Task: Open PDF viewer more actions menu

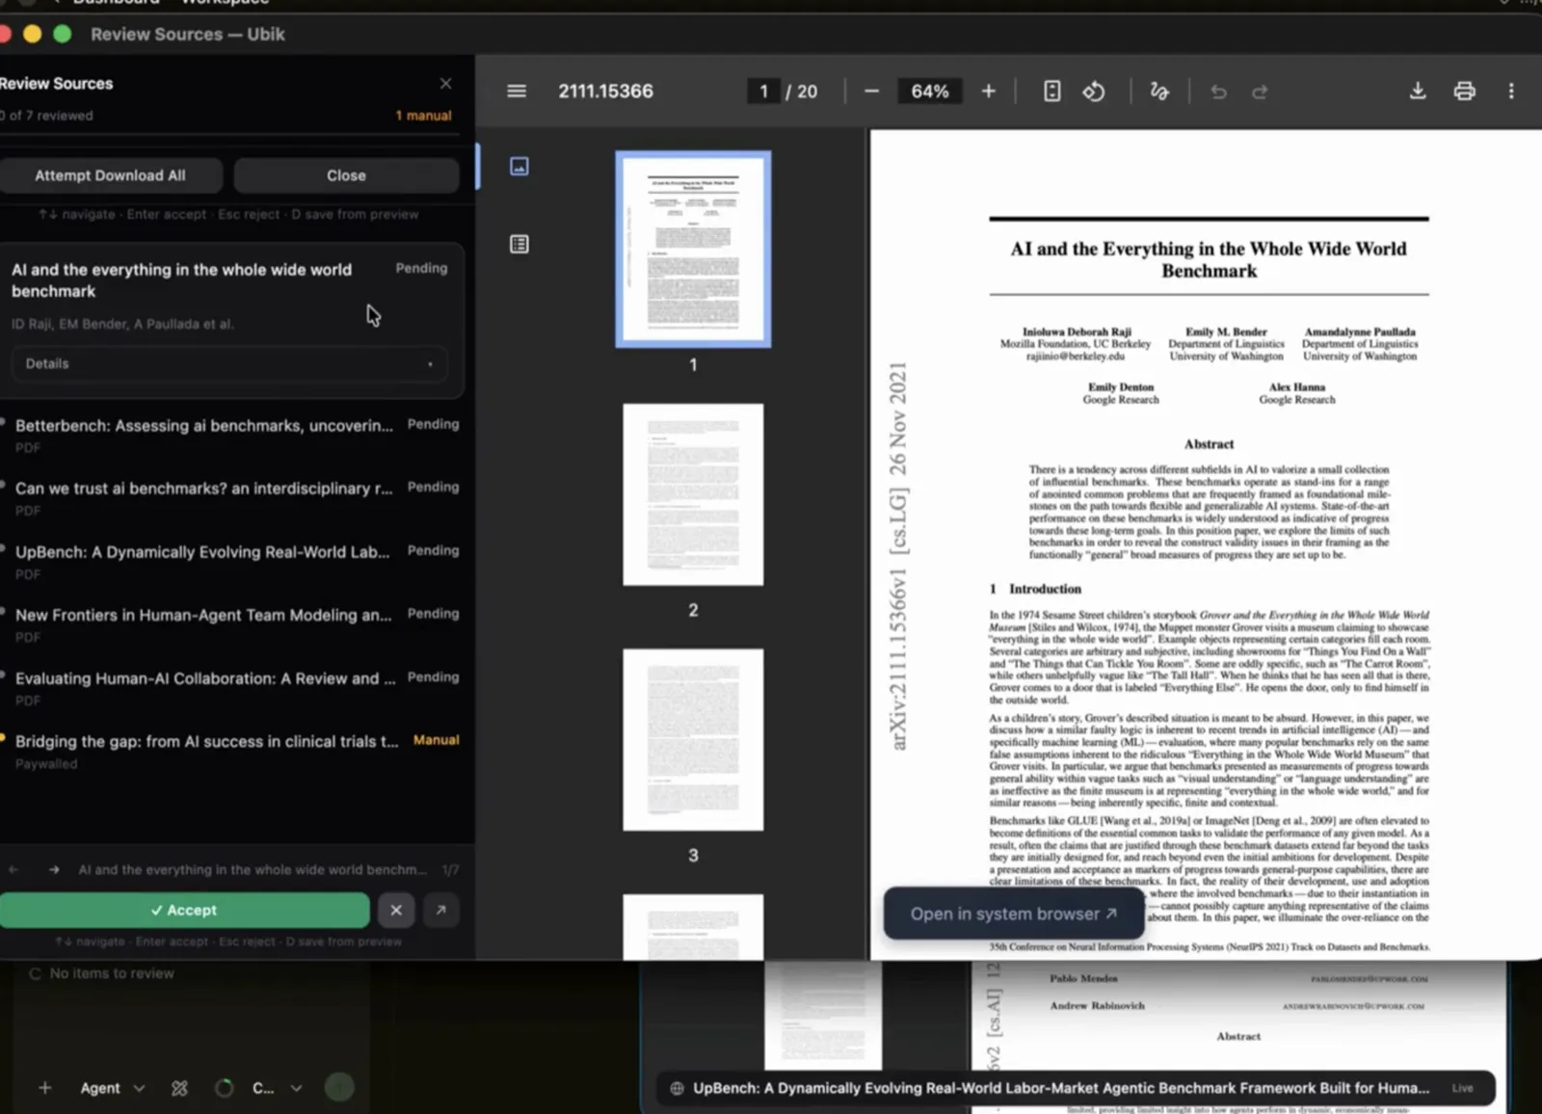Action: (1510, 91)
